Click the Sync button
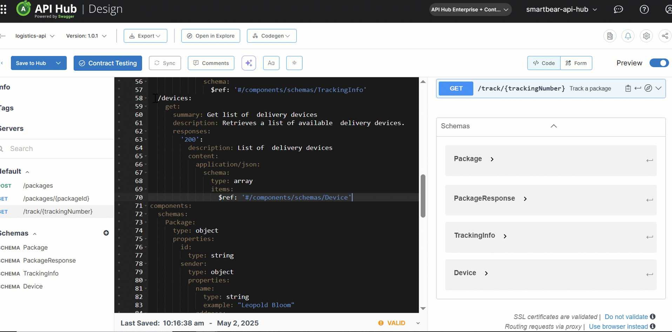672x332 pixels. point(165,63)
